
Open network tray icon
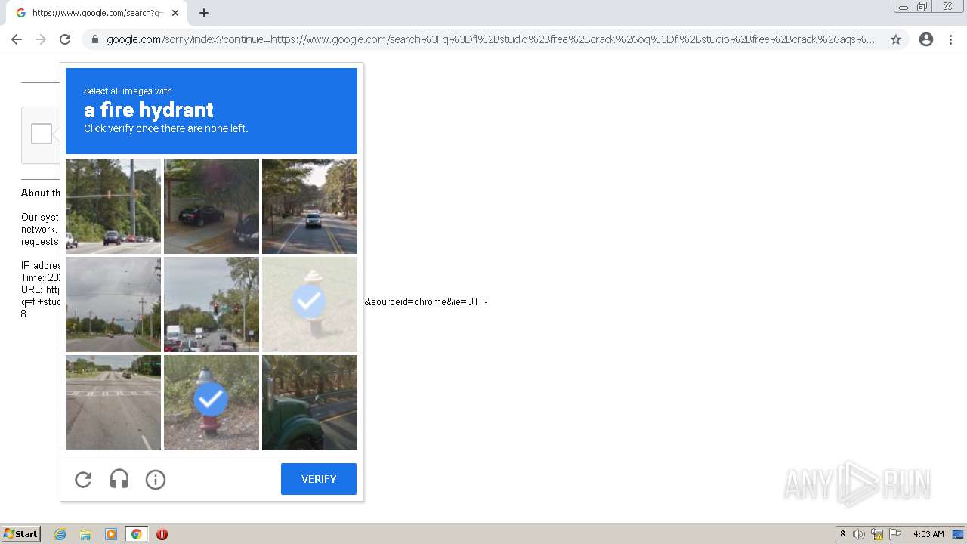(877, 534)
